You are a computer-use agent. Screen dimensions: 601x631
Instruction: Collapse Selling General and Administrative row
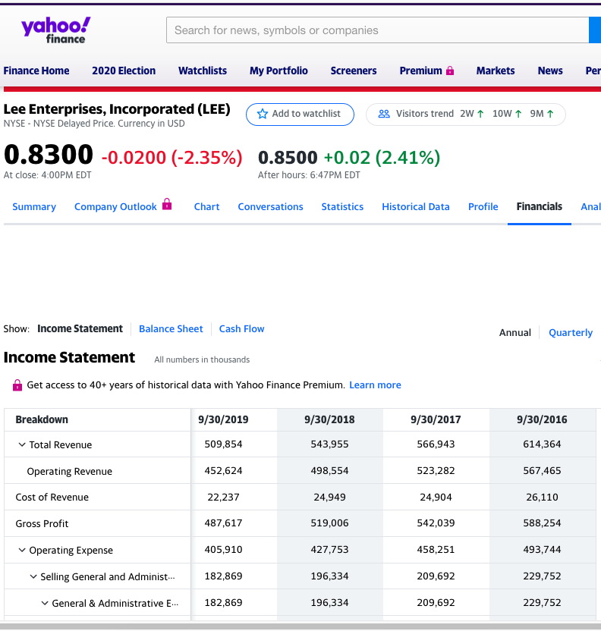tap(33, 576)
